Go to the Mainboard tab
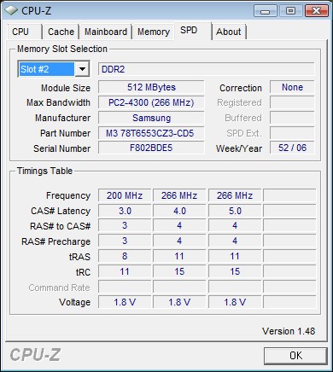 pyautogui.click(x=106, y=32)
